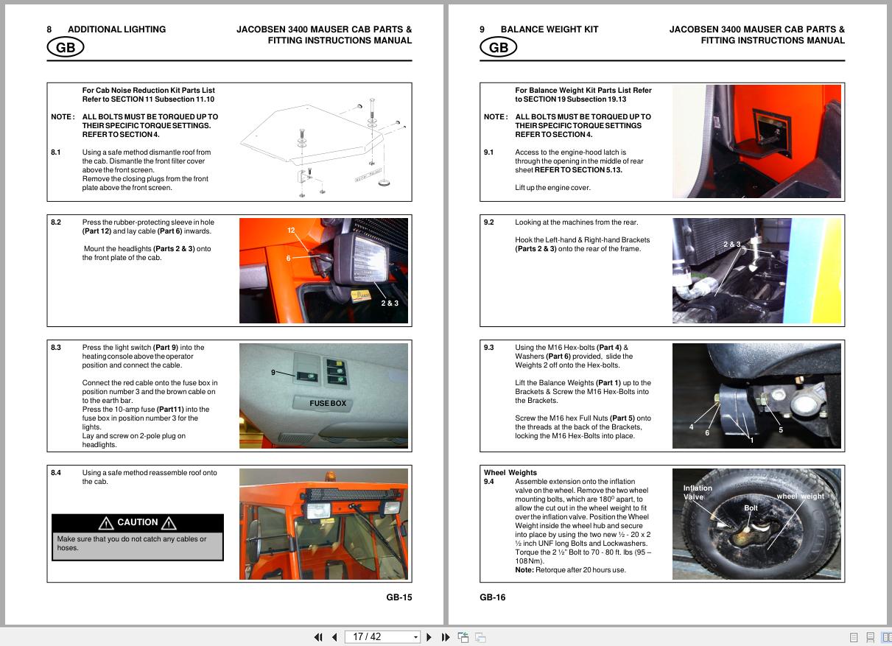This screenshot has height=646, width=892.
Task: Click the headlight mounting photo in step 8.2
Action: 323,270
